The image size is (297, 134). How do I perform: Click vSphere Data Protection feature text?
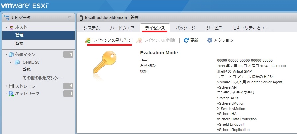point(237,119)
